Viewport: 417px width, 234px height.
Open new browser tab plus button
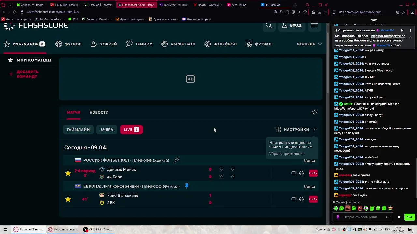295,5
